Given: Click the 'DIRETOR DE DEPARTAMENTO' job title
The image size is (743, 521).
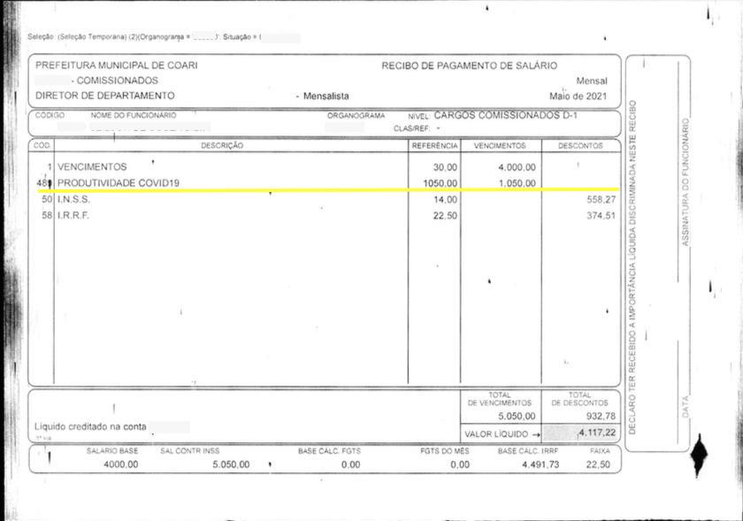Looking at the screenshot, I should pos(104,96).
